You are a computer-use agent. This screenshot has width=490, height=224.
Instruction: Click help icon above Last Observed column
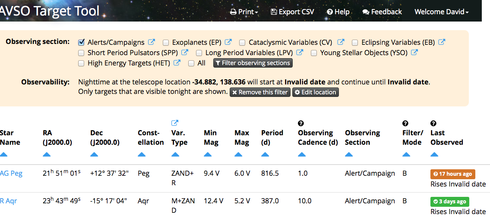(x=433, y=124)
